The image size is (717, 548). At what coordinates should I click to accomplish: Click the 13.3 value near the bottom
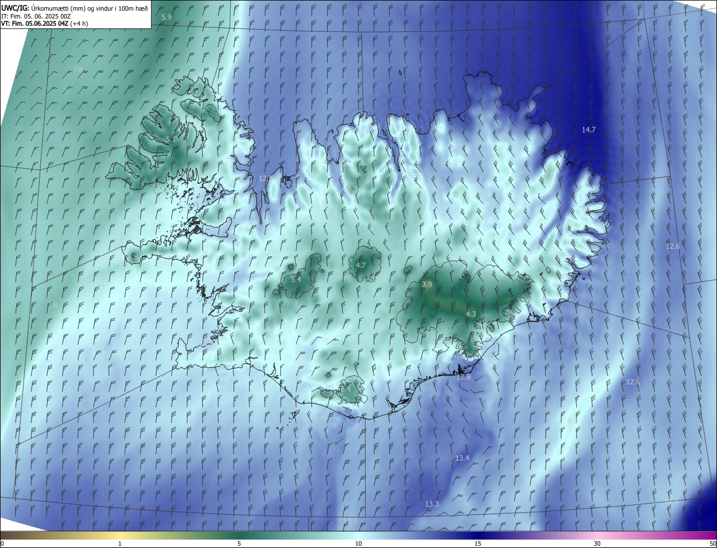[x=432, y=504]
